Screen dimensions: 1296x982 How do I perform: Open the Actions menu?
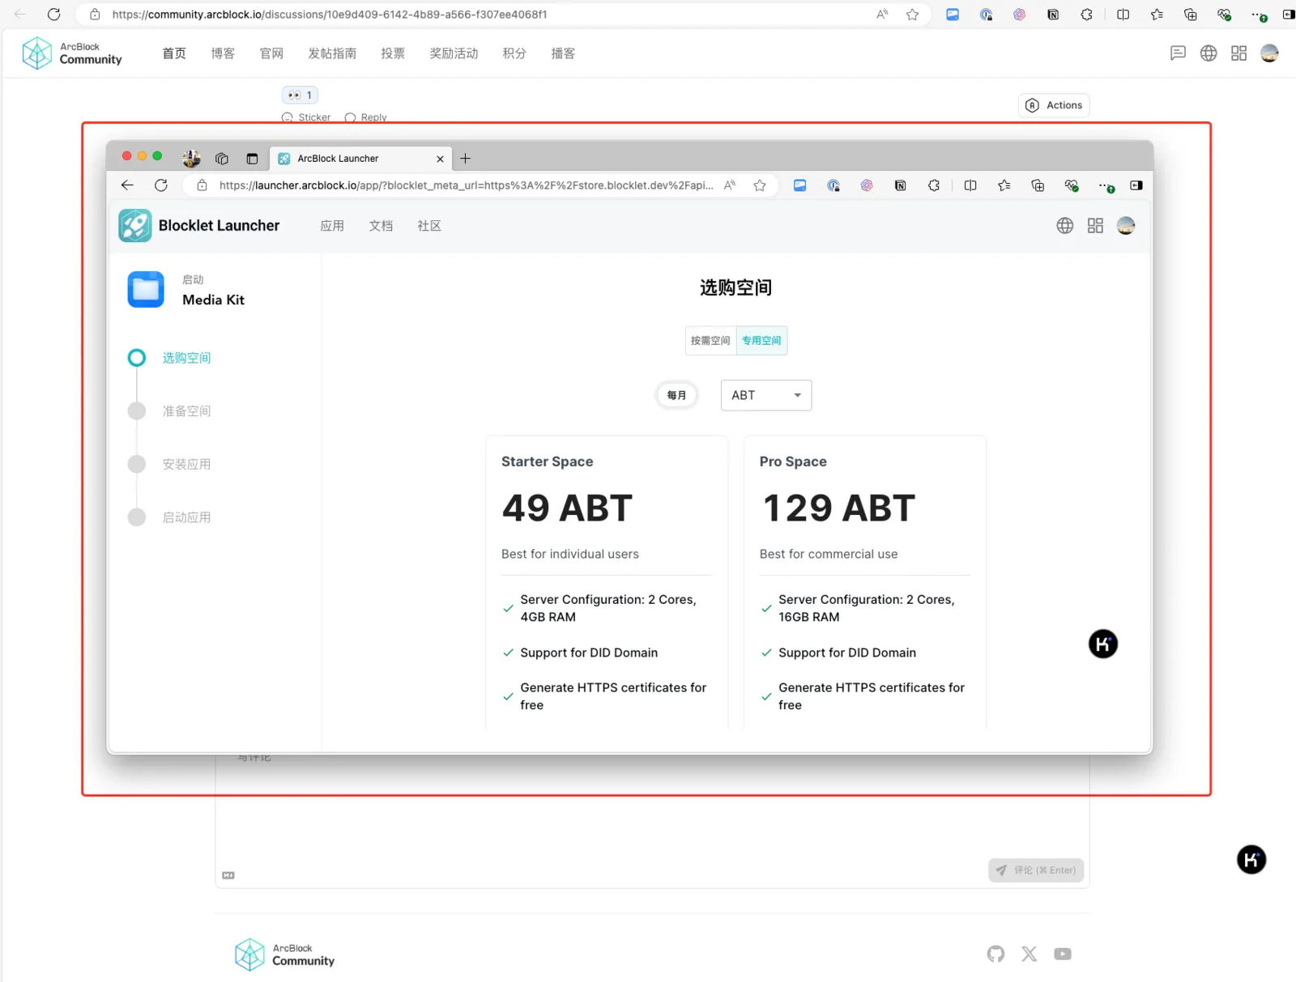click(x=1054, y=105)
